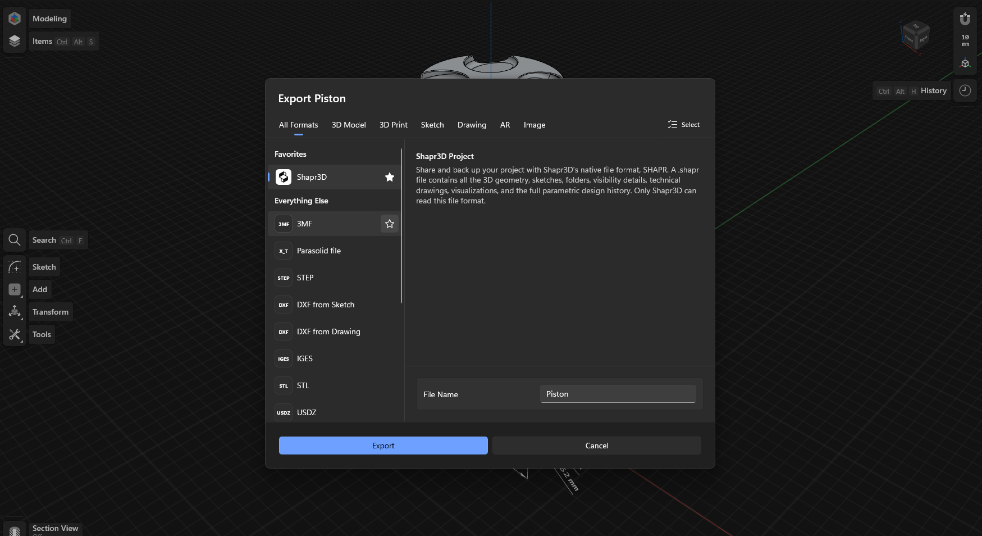Unfavorite the Shapr3D format star
Image resolution: width=982 pixels, height=536 pixels.
pos(390,178)
